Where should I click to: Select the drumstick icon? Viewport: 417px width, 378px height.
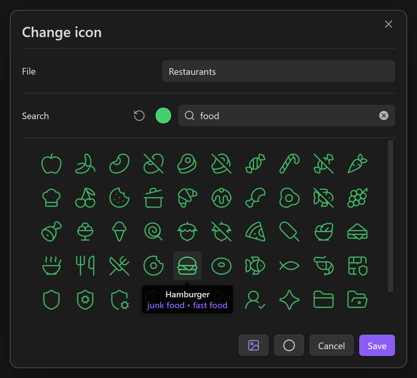[255, 198]
